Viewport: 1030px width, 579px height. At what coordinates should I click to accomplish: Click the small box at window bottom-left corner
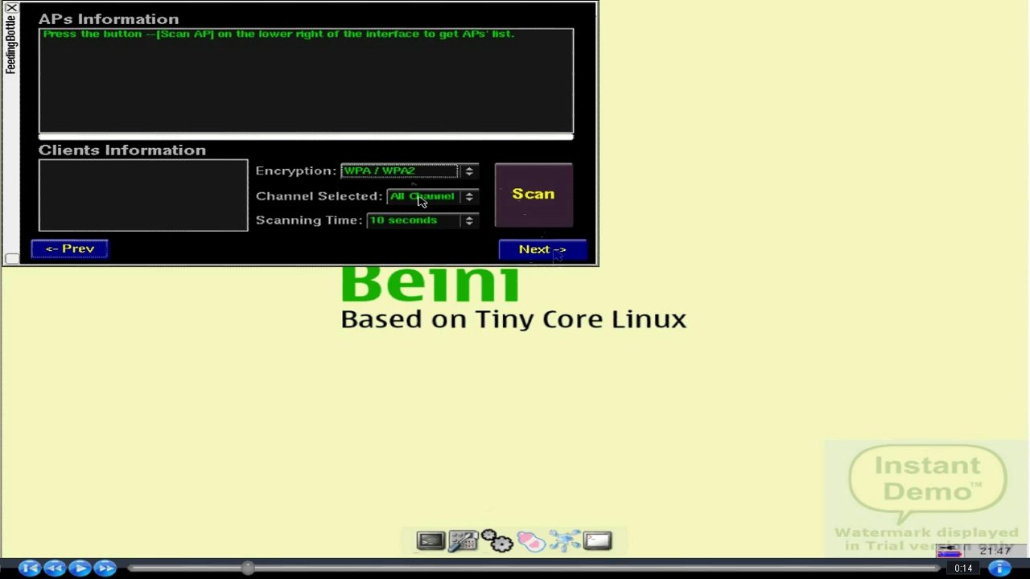point(11,258)
